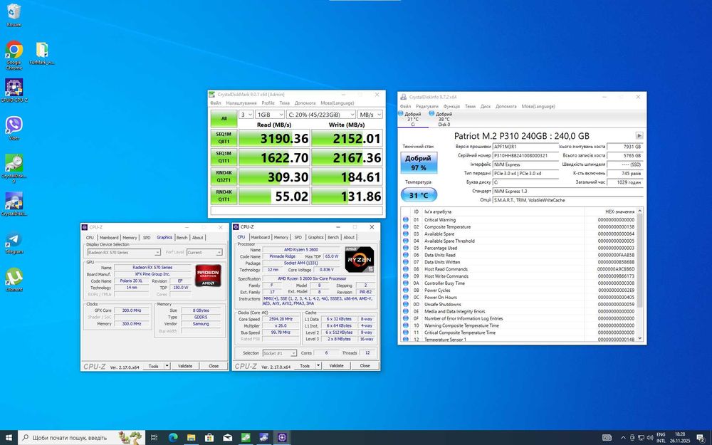Click Validate in the CPU-Z CPU window

[x=336, y=365]
